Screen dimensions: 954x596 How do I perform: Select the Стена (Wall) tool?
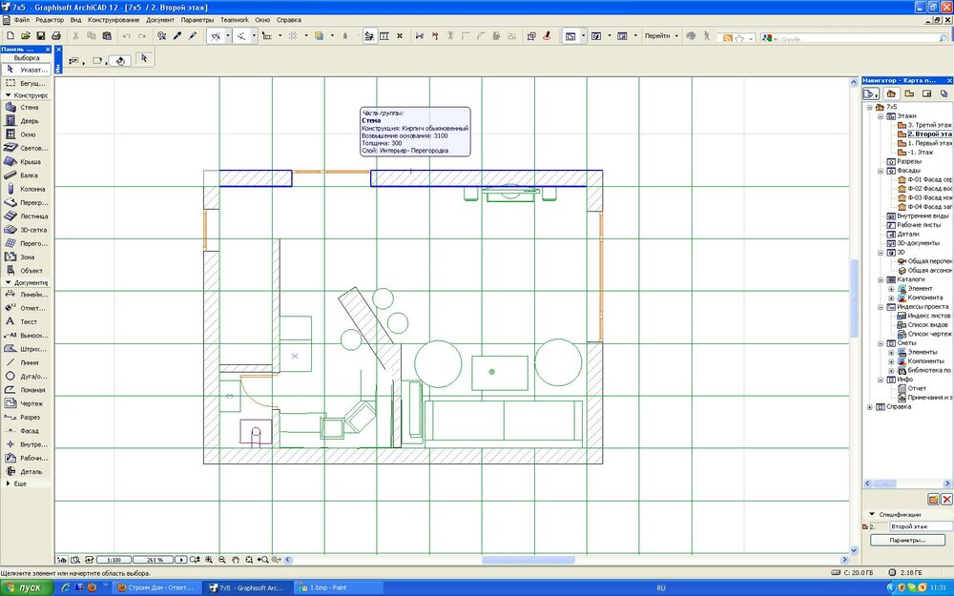pos(27,108)
